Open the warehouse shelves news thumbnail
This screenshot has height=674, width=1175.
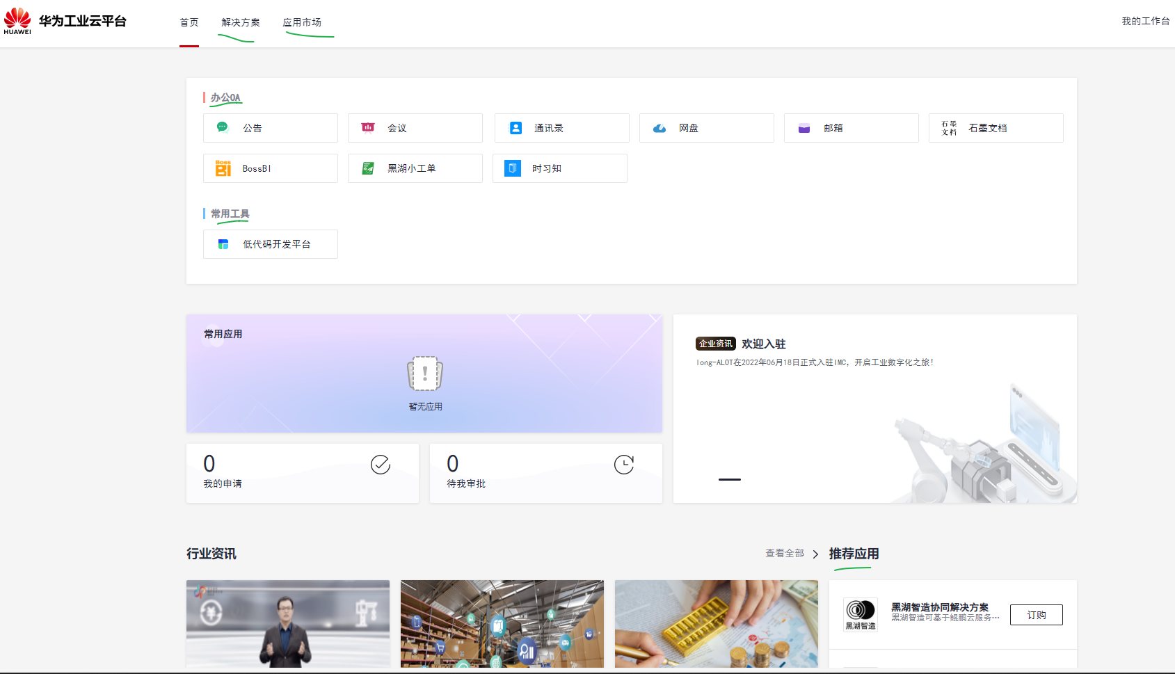click(502, 624)
